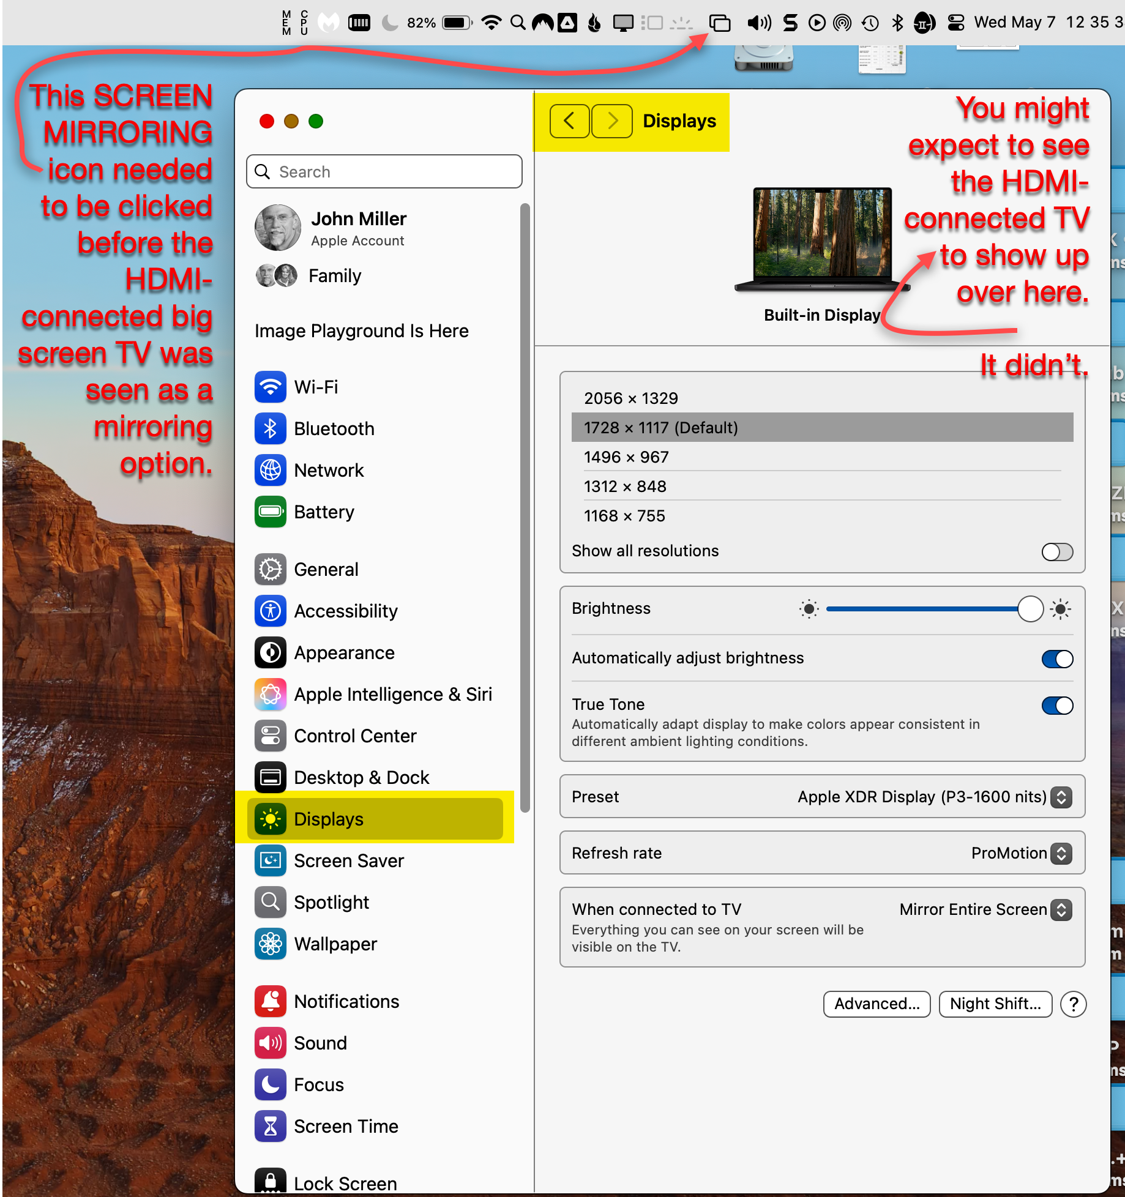Click the flame icon in the menu bar

click(x=594, y=23)
